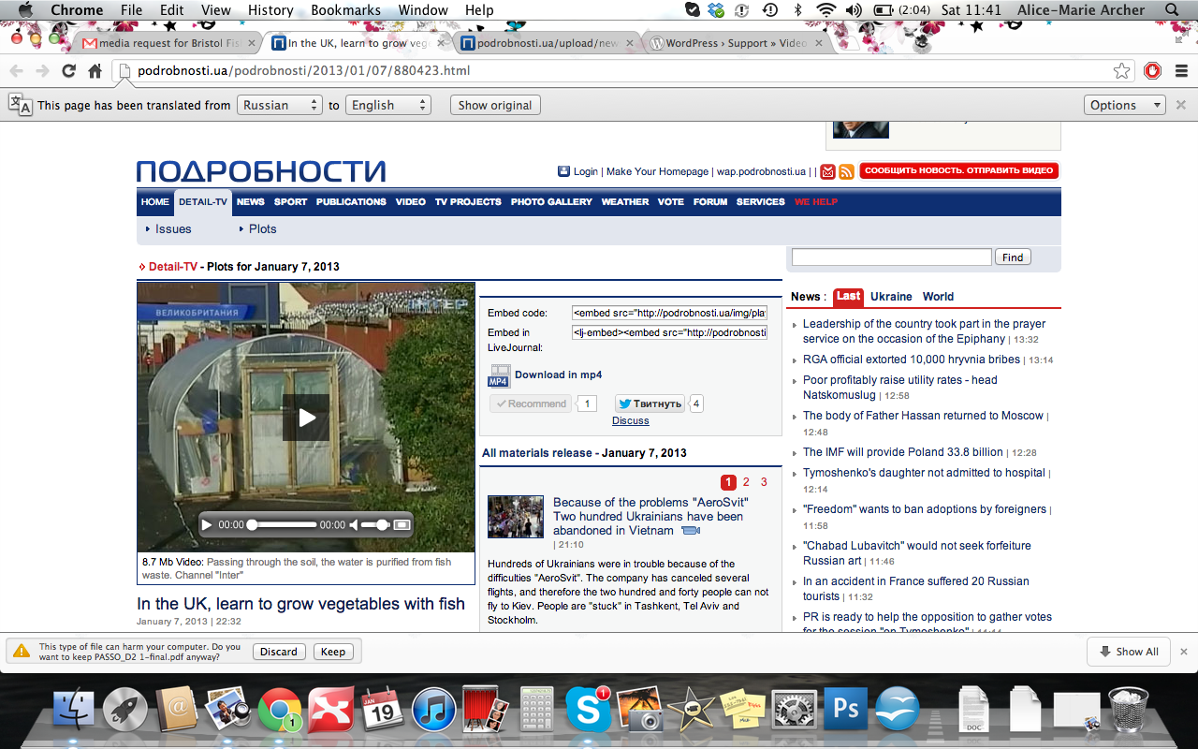This screenshot has height=749, width=1198.
Task: Click the red mail subscription icon
Action: (x=827, y=171)
